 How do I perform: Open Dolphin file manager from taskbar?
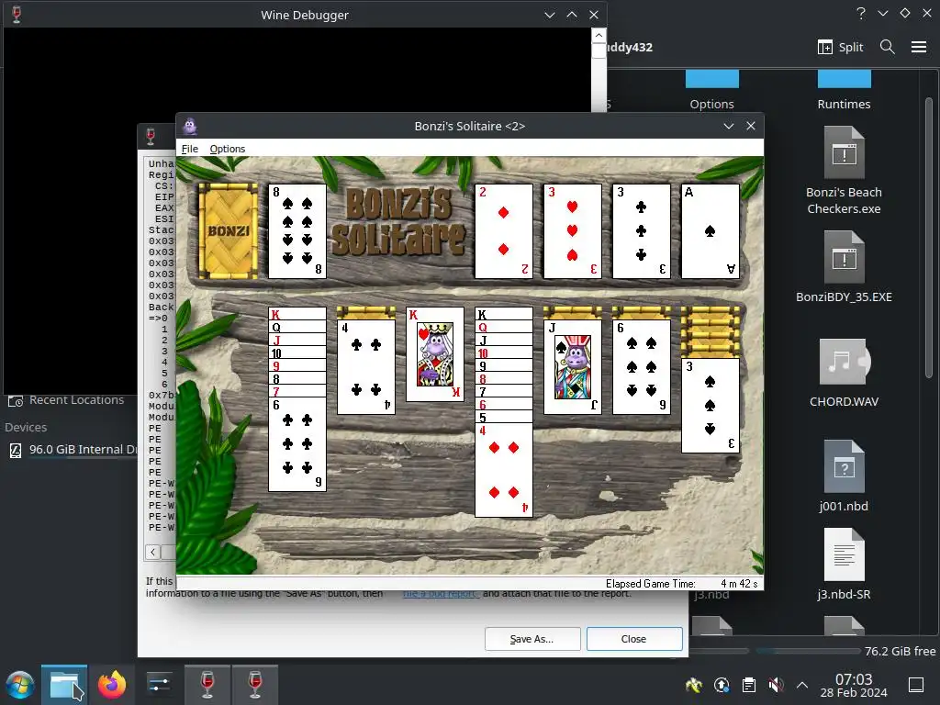(x=64, y=685)
